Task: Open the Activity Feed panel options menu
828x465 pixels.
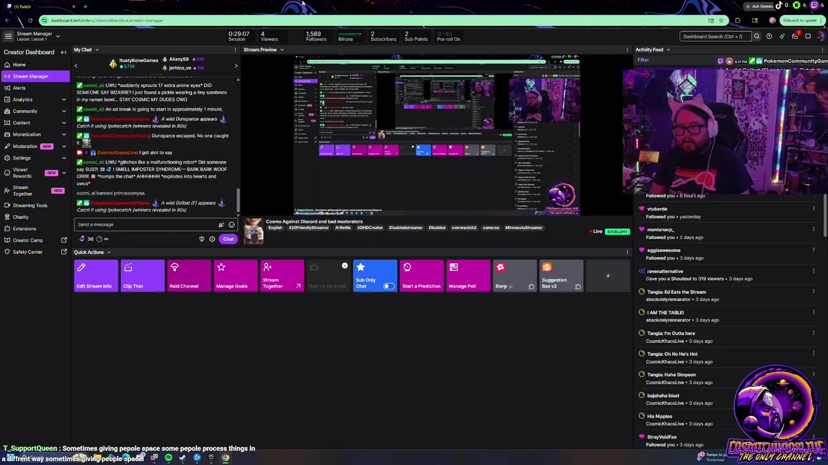Action: (822, 50)
